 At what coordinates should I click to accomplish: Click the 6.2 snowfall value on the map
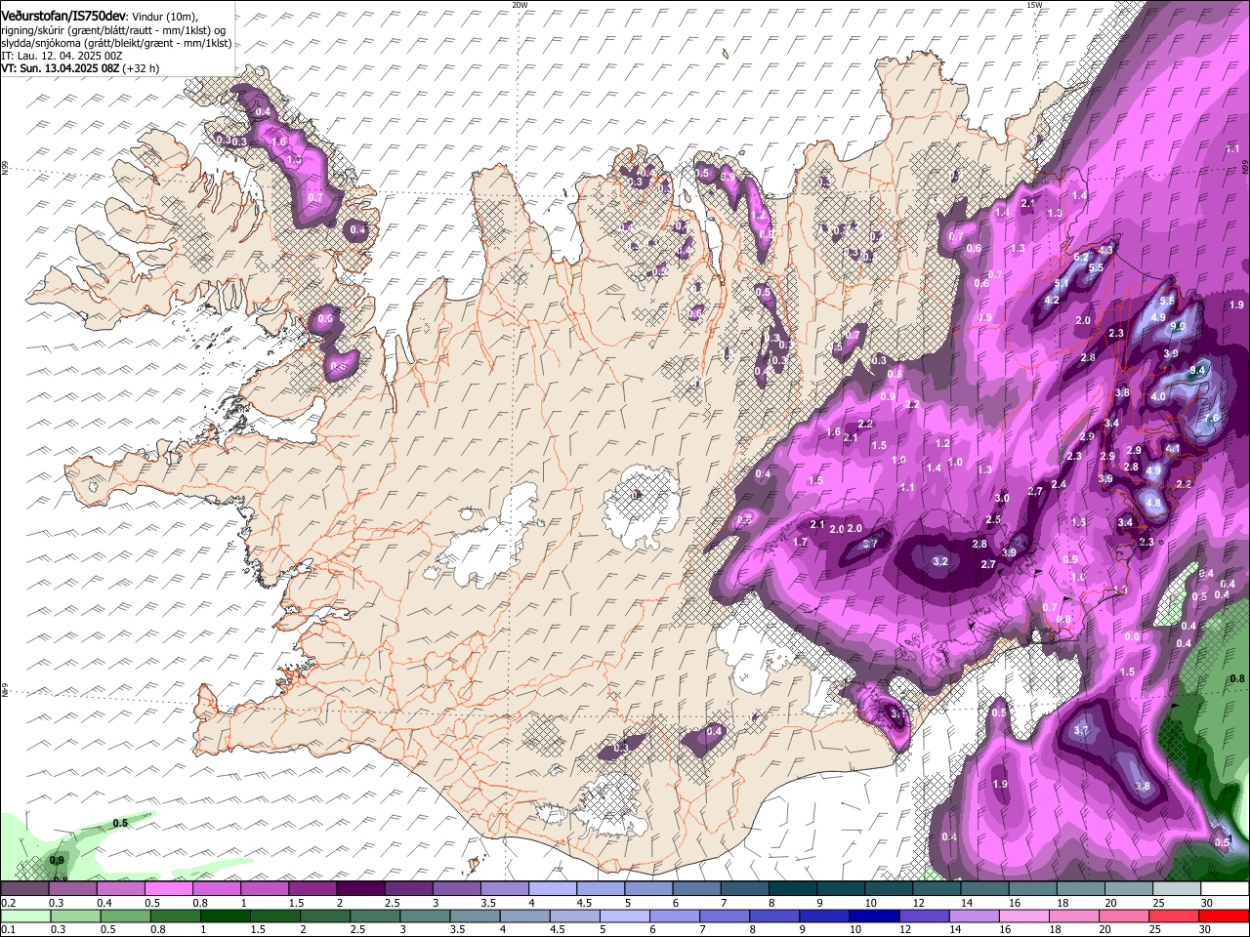tap(1081, 257)
